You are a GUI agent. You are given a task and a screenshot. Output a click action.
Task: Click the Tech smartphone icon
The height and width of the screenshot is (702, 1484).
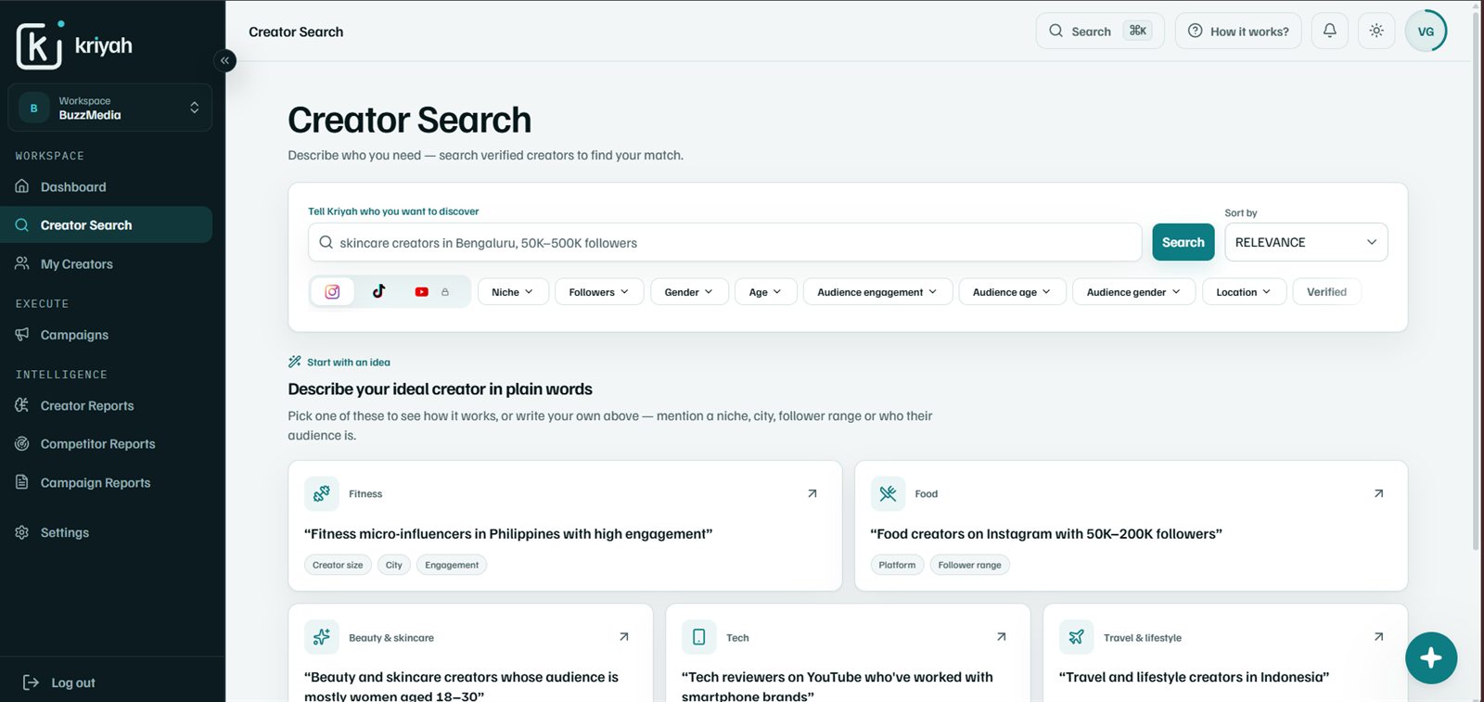[699, 637]
